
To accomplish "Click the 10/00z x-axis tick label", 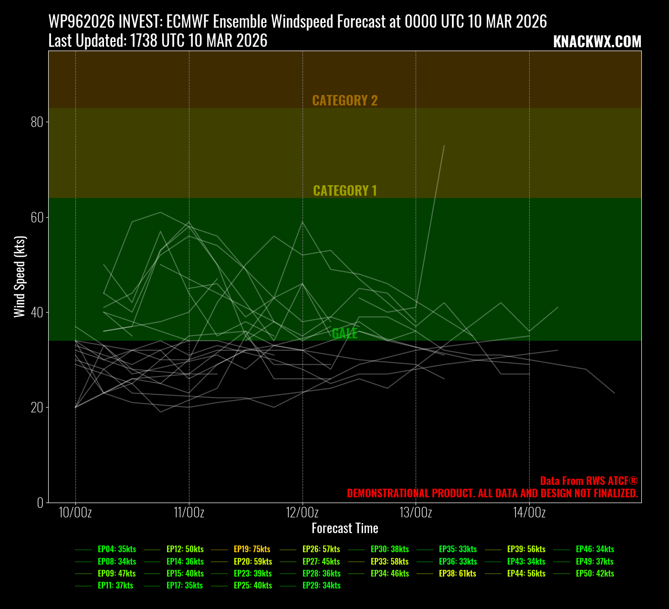I will pyautogui.click(x=75, y=513).
